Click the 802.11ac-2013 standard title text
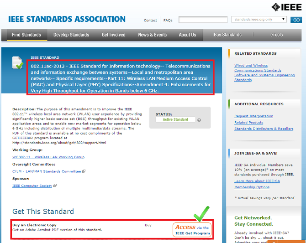The width and height of the screenshot is (306, 243). pos(121,78)
